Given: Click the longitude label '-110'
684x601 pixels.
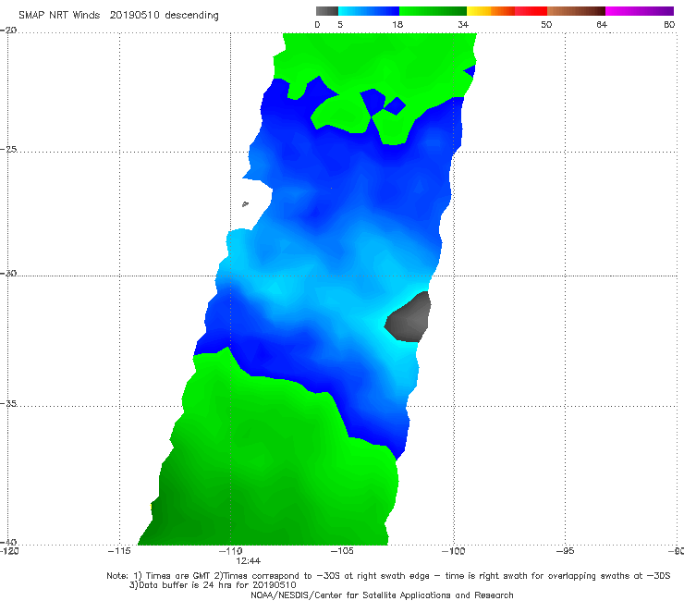Looking at the screenshot, I should [x=230, y=551].
